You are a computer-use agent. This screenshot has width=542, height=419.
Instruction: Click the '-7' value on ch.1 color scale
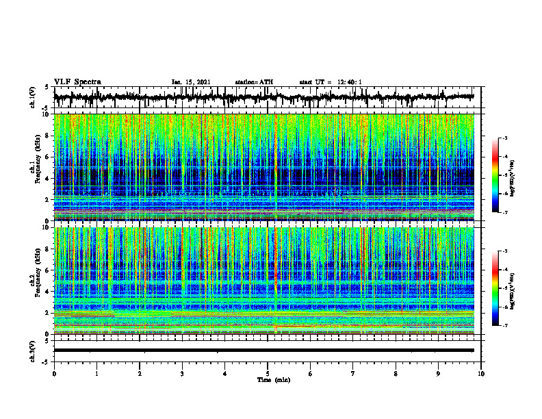504,212
